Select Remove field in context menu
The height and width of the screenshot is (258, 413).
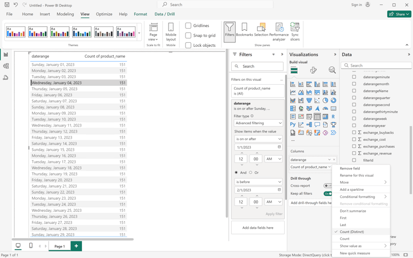(x=350, y=168)
